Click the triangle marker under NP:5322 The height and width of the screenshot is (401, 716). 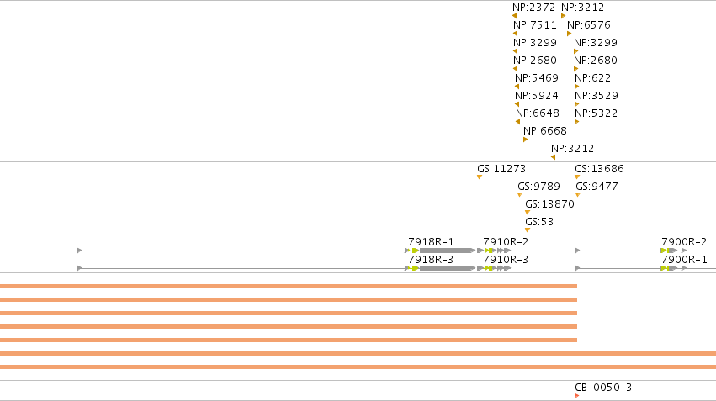coord(576,122)
